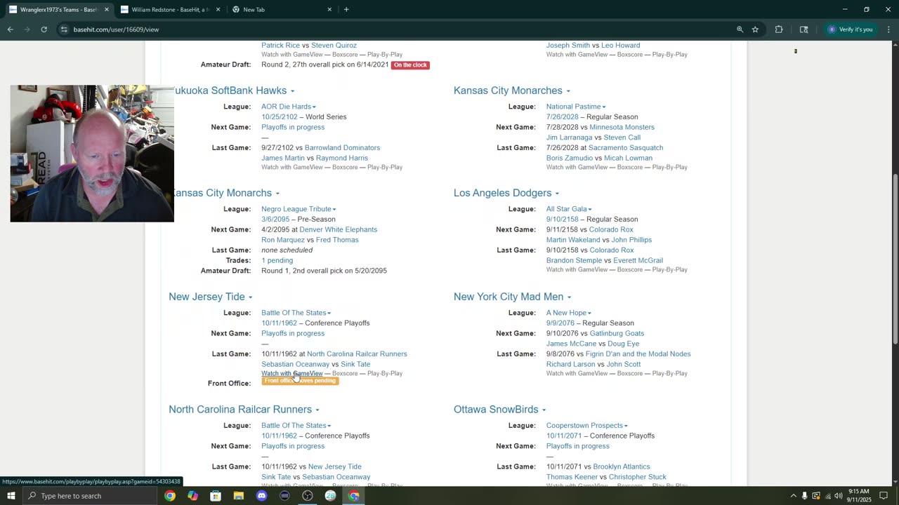Viewport: 899px width, 505px height.
Task: Launch Google Chrome from the taskbar
Action: (x=170, y=496)
